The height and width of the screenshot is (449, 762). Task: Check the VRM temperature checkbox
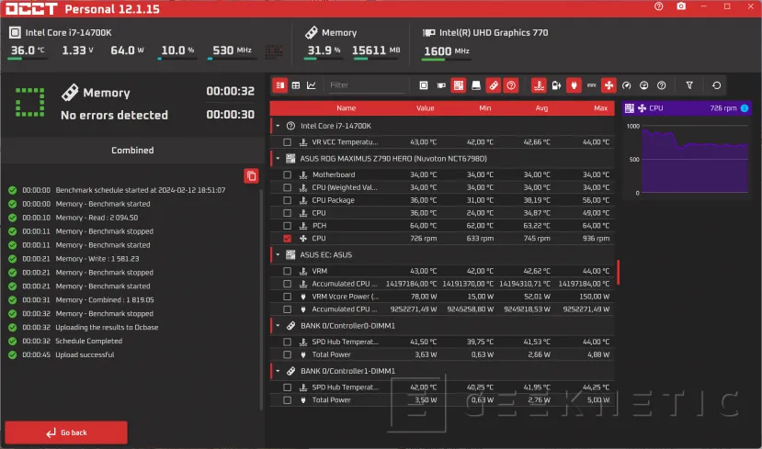pyautogui.click(x=287, y=271)
